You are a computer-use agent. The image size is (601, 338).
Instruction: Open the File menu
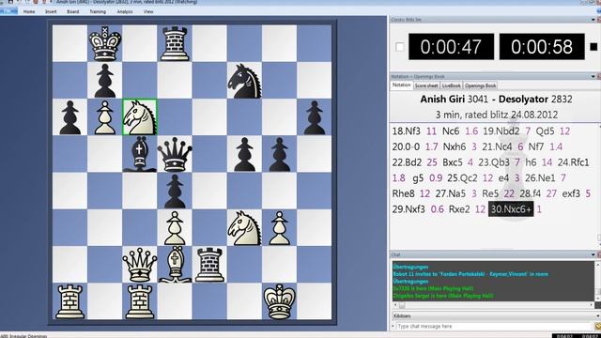(x=8, y=11)
